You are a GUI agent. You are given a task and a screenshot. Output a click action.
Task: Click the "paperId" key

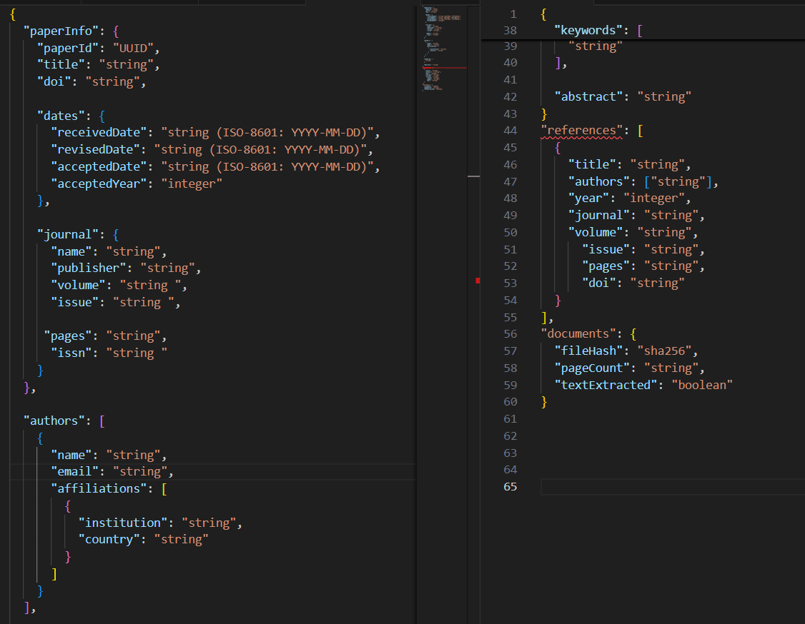tap(68, 49)
